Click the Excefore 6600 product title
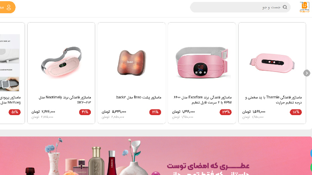This screenshot has width=312, height=175. coord(202,100)
